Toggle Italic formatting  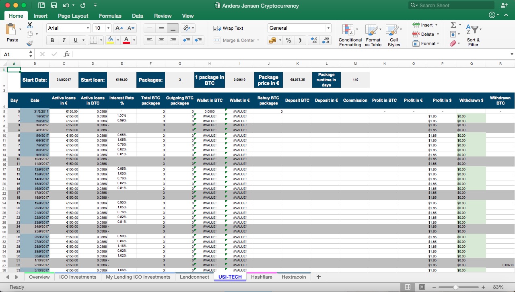(64, 40)
